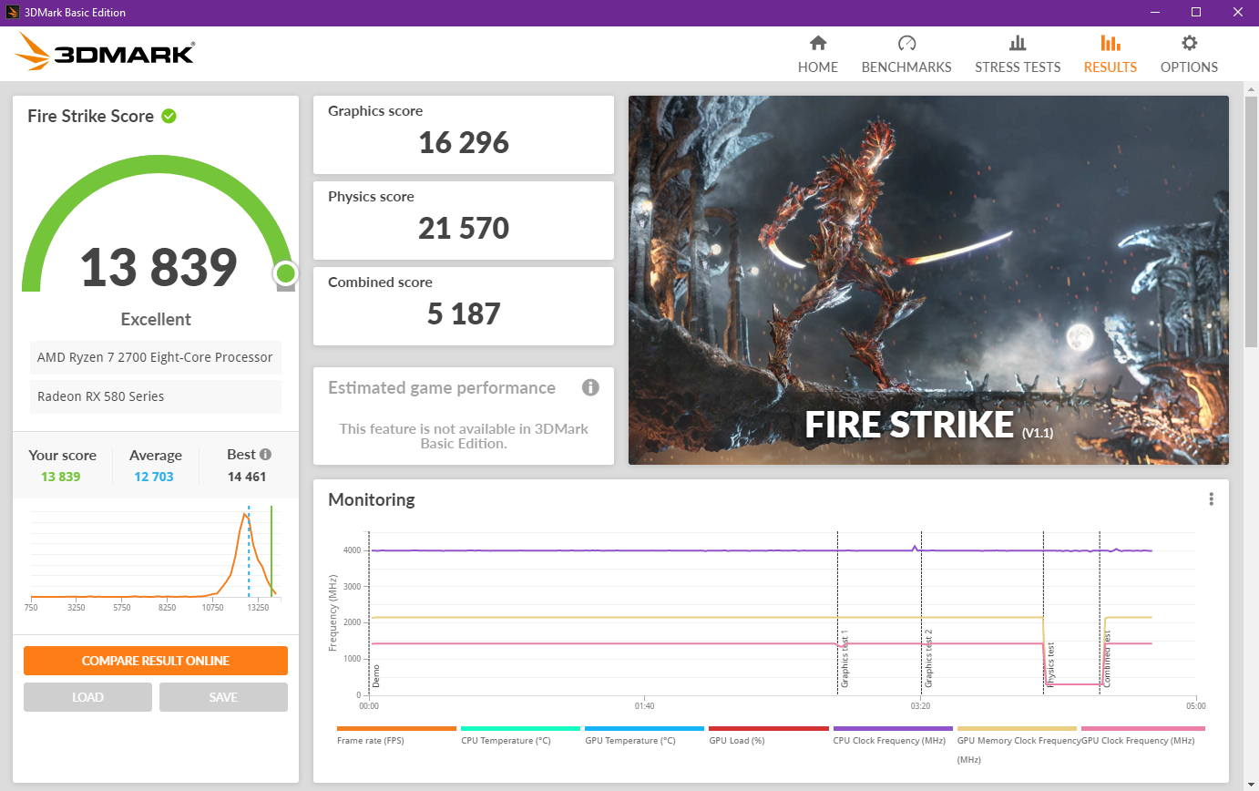Open the Monitoring three-dot options menu
The height and width of the screenshot is (791, 1259).
[x=1211, y=498]
